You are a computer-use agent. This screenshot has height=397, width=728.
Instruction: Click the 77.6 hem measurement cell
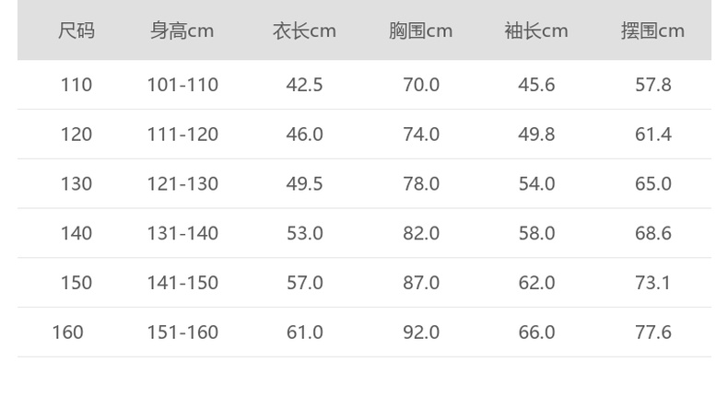tap(653, 332)
